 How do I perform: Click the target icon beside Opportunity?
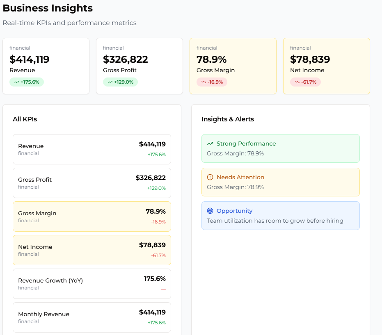click(x=210, y=211)
